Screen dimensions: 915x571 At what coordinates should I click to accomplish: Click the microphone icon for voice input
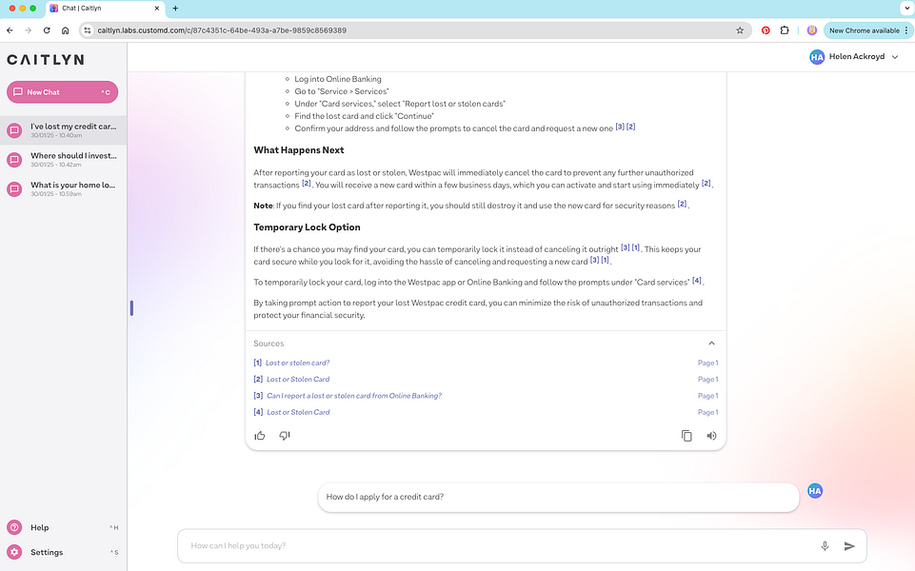point(825,546)
